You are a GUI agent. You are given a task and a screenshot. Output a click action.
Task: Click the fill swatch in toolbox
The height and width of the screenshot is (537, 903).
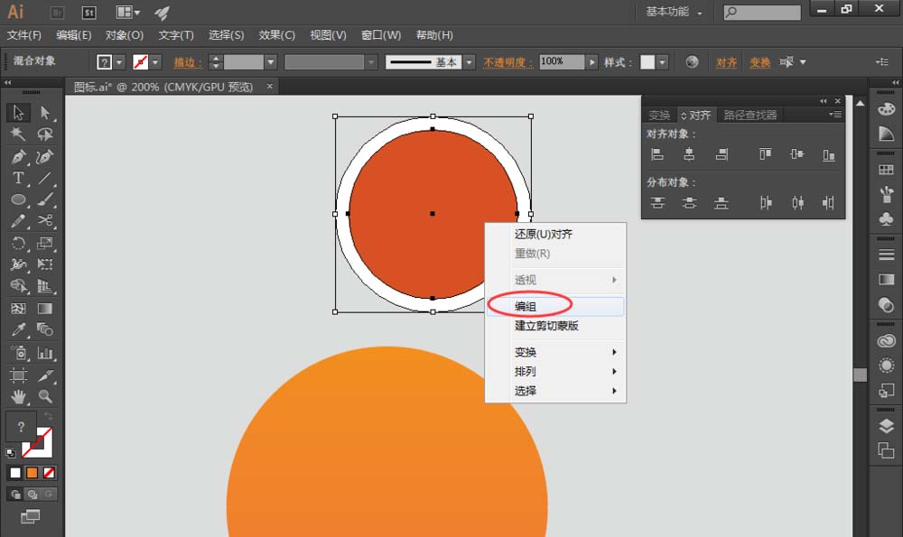coord(21,427)
